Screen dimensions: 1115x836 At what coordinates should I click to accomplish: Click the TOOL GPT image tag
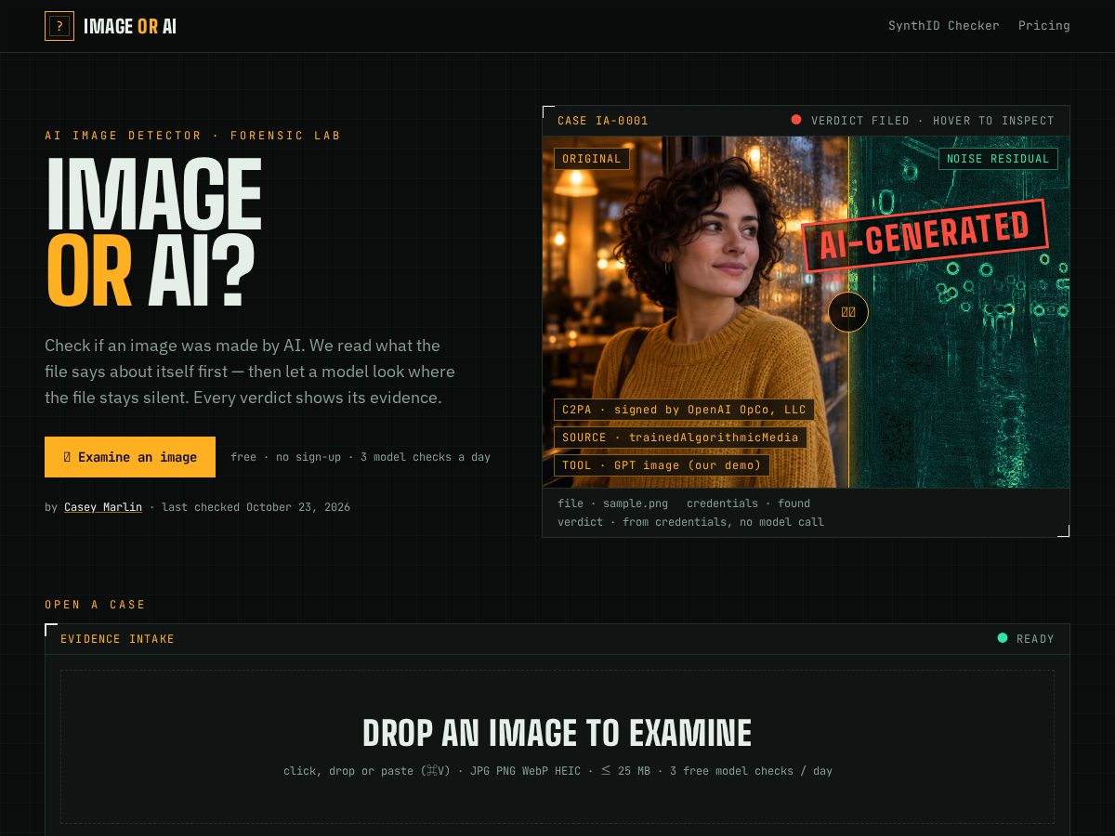pos(662,465)
